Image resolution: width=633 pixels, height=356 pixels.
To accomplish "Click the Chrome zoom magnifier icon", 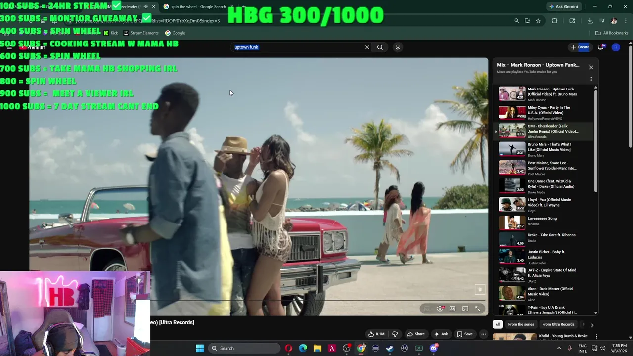I will click(x=516, y=21).
